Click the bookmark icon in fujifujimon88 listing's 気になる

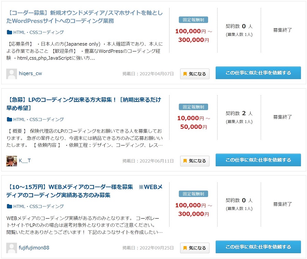pos(185,248)
